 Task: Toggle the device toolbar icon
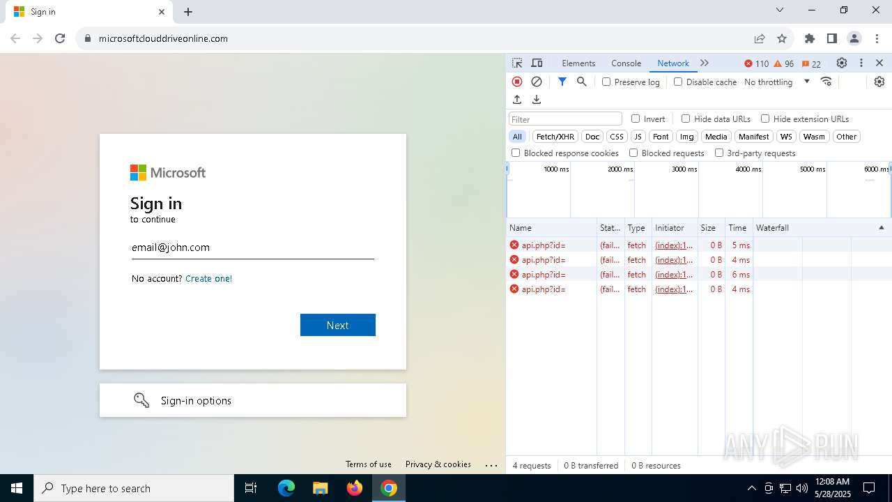(x=537, y=63)
